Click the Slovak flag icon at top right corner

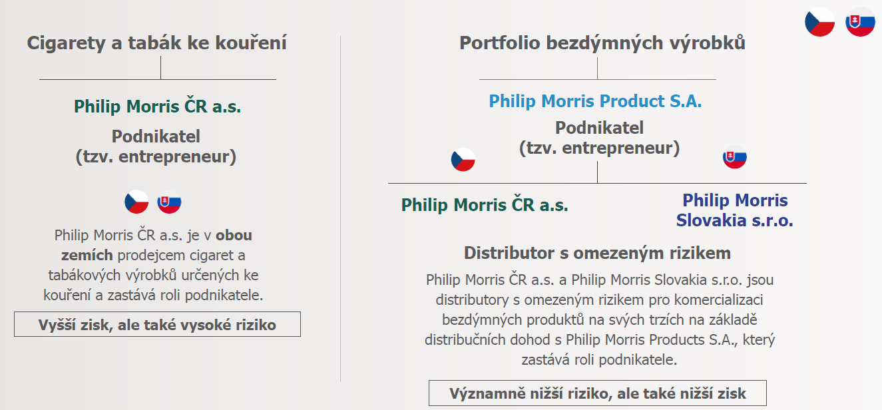860,22
